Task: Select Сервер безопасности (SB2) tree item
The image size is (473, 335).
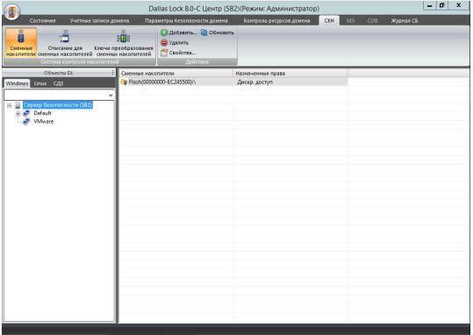Action: point(58,105)
